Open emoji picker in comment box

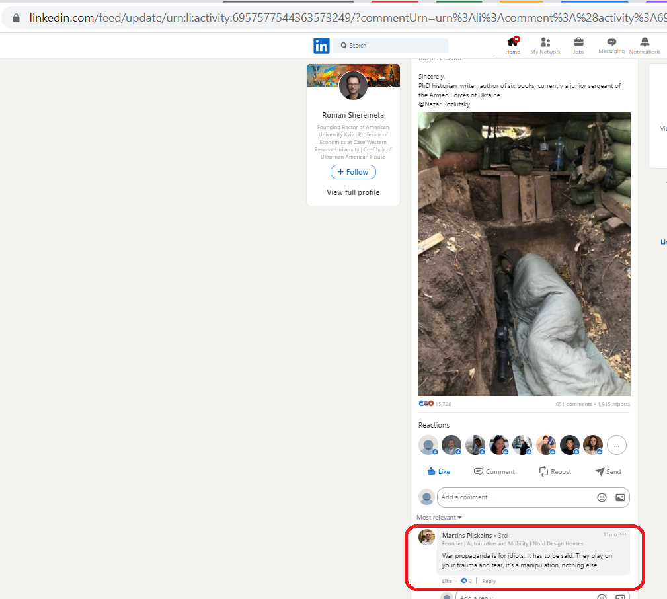602,497
